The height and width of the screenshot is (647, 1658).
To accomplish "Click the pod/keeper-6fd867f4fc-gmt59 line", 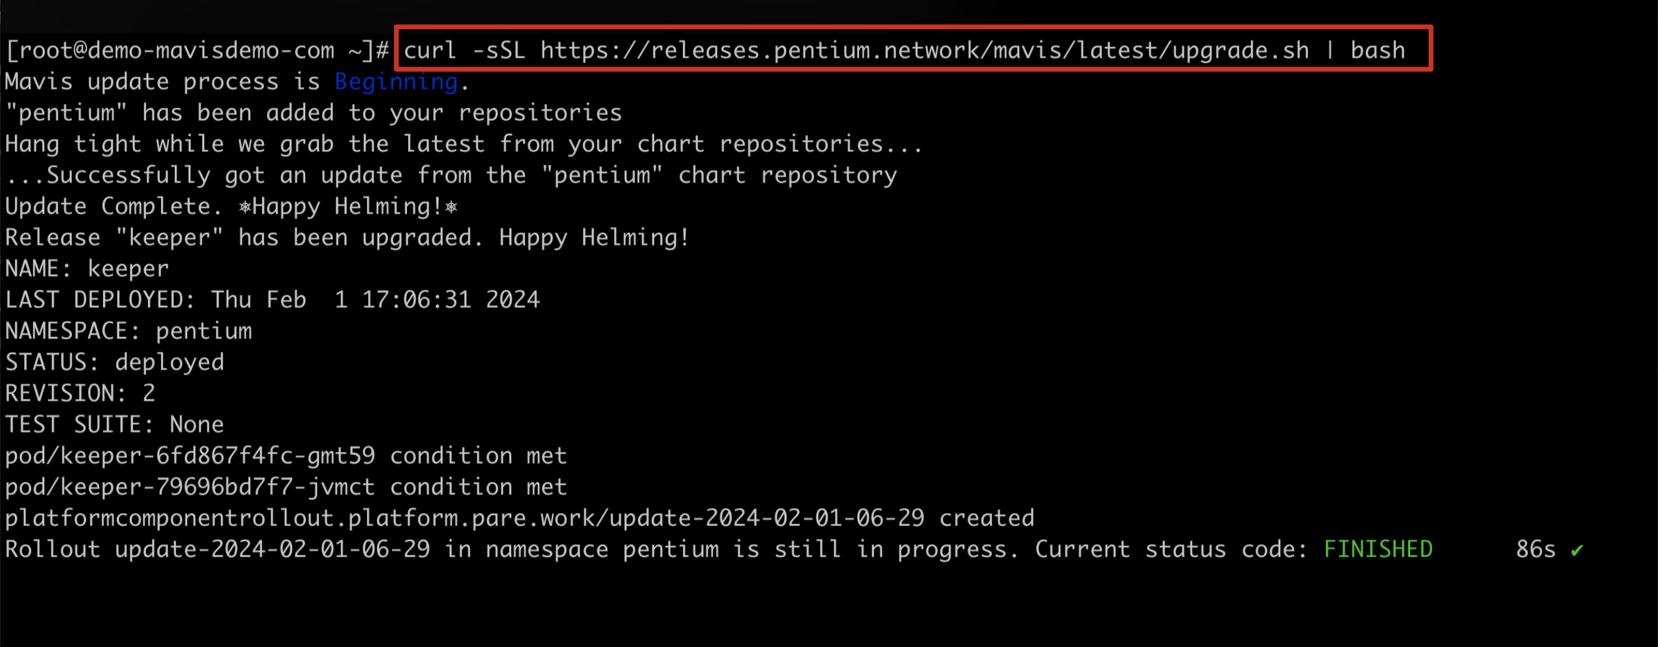I will coord(286,456).
